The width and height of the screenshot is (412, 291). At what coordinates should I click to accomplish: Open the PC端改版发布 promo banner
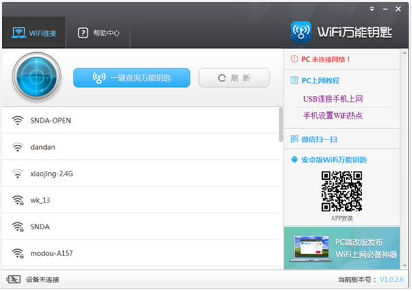click(342, 248)
